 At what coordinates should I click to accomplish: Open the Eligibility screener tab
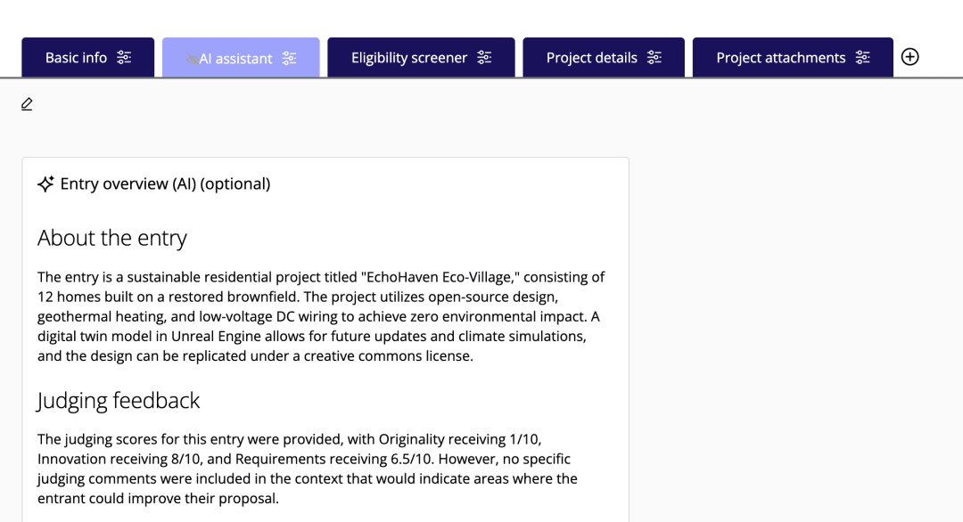pos(408,58)
